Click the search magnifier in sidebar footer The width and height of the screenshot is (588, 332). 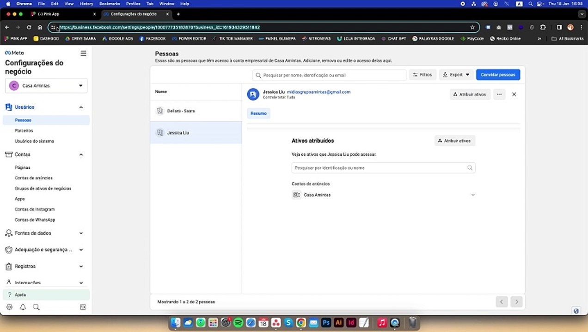[36, 307]
